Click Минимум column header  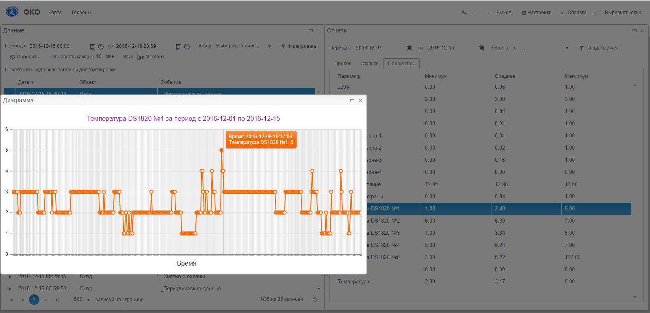[435, 76]
